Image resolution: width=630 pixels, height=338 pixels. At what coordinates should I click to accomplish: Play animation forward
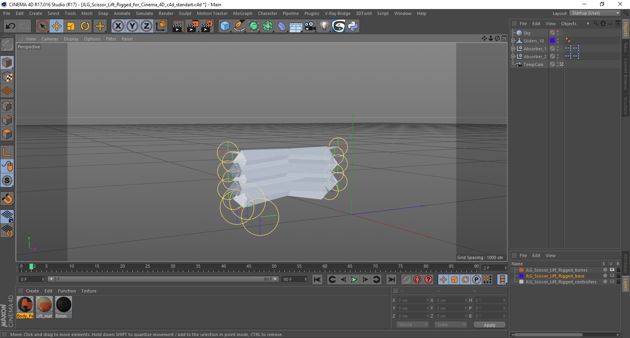point(354,279)
